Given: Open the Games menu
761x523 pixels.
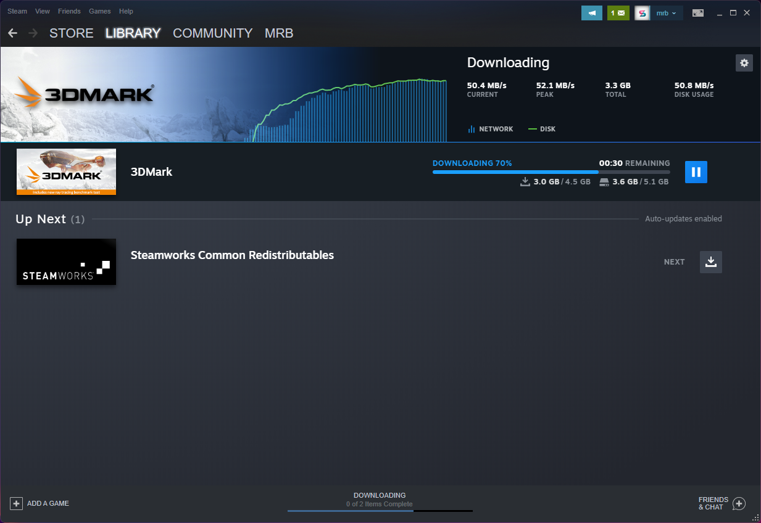Looking at the screenshot, I should point(100,11).
